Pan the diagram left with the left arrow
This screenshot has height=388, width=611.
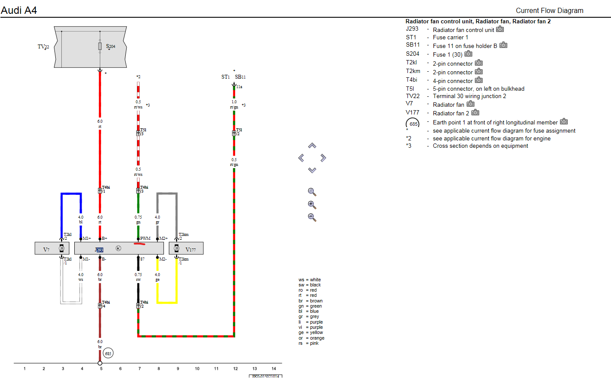301,158
